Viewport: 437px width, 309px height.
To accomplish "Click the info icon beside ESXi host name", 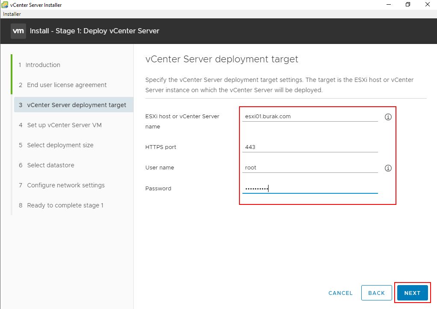I will pos(388,117).
